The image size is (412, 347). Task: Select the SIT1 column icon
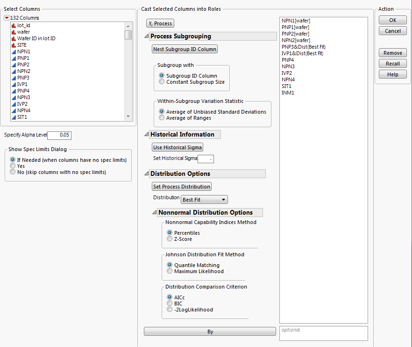point(14,117)
